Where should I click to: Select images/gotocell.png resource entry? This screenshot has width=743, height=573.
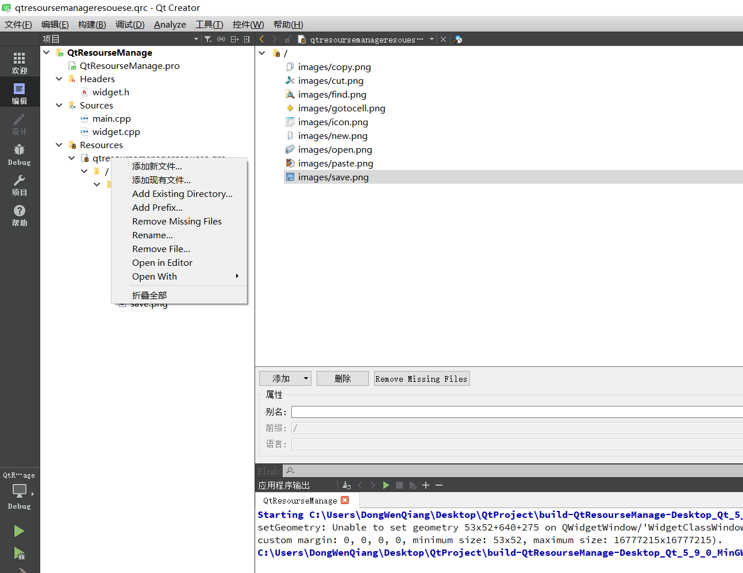click(341, 108)
